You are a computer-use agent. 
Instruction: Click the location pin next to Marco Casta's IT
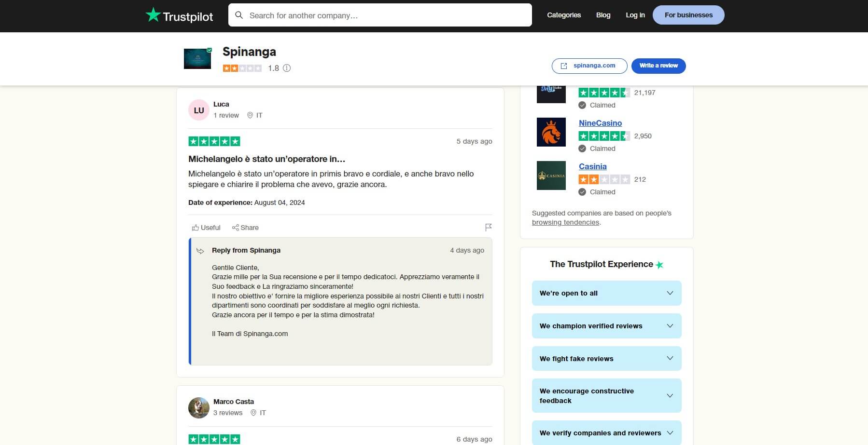[x=253, y=413]
